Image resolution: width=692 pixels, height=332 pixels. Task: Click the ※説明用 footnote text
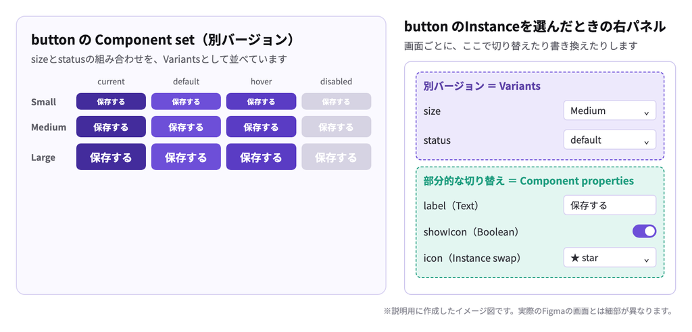[528, 311]
